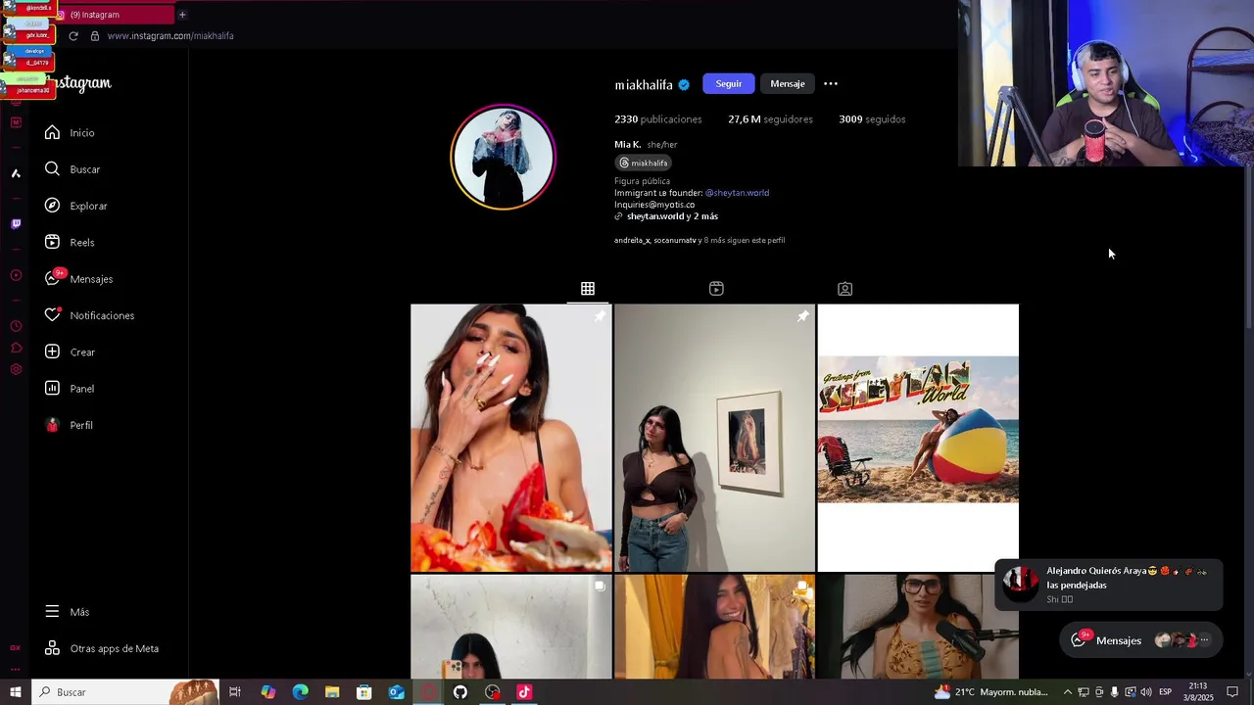
Task: Open the pinned lobster-eating post
Action: [511, 438]
